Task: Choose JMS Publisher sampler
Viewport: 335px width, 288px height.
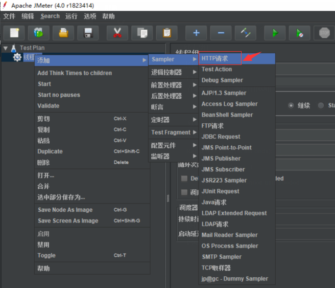Action: tap(237, 159)
